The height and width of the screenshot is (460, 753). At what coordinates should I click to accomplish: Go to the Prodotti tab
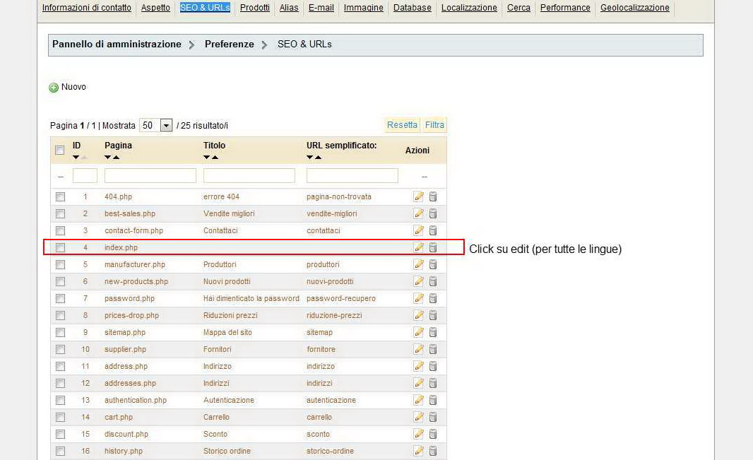254,8
